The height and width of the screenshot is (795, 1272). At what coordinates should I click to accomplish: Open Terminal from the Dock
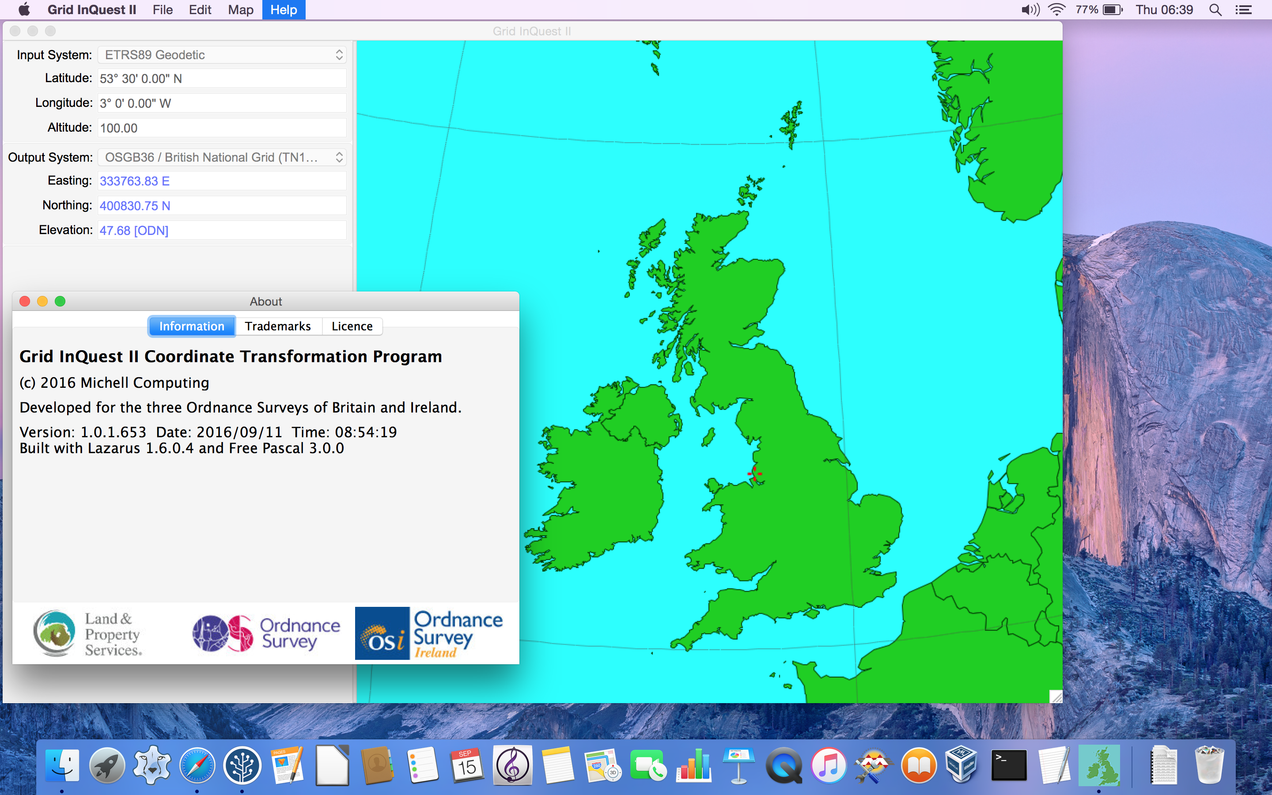point(1009,765)
